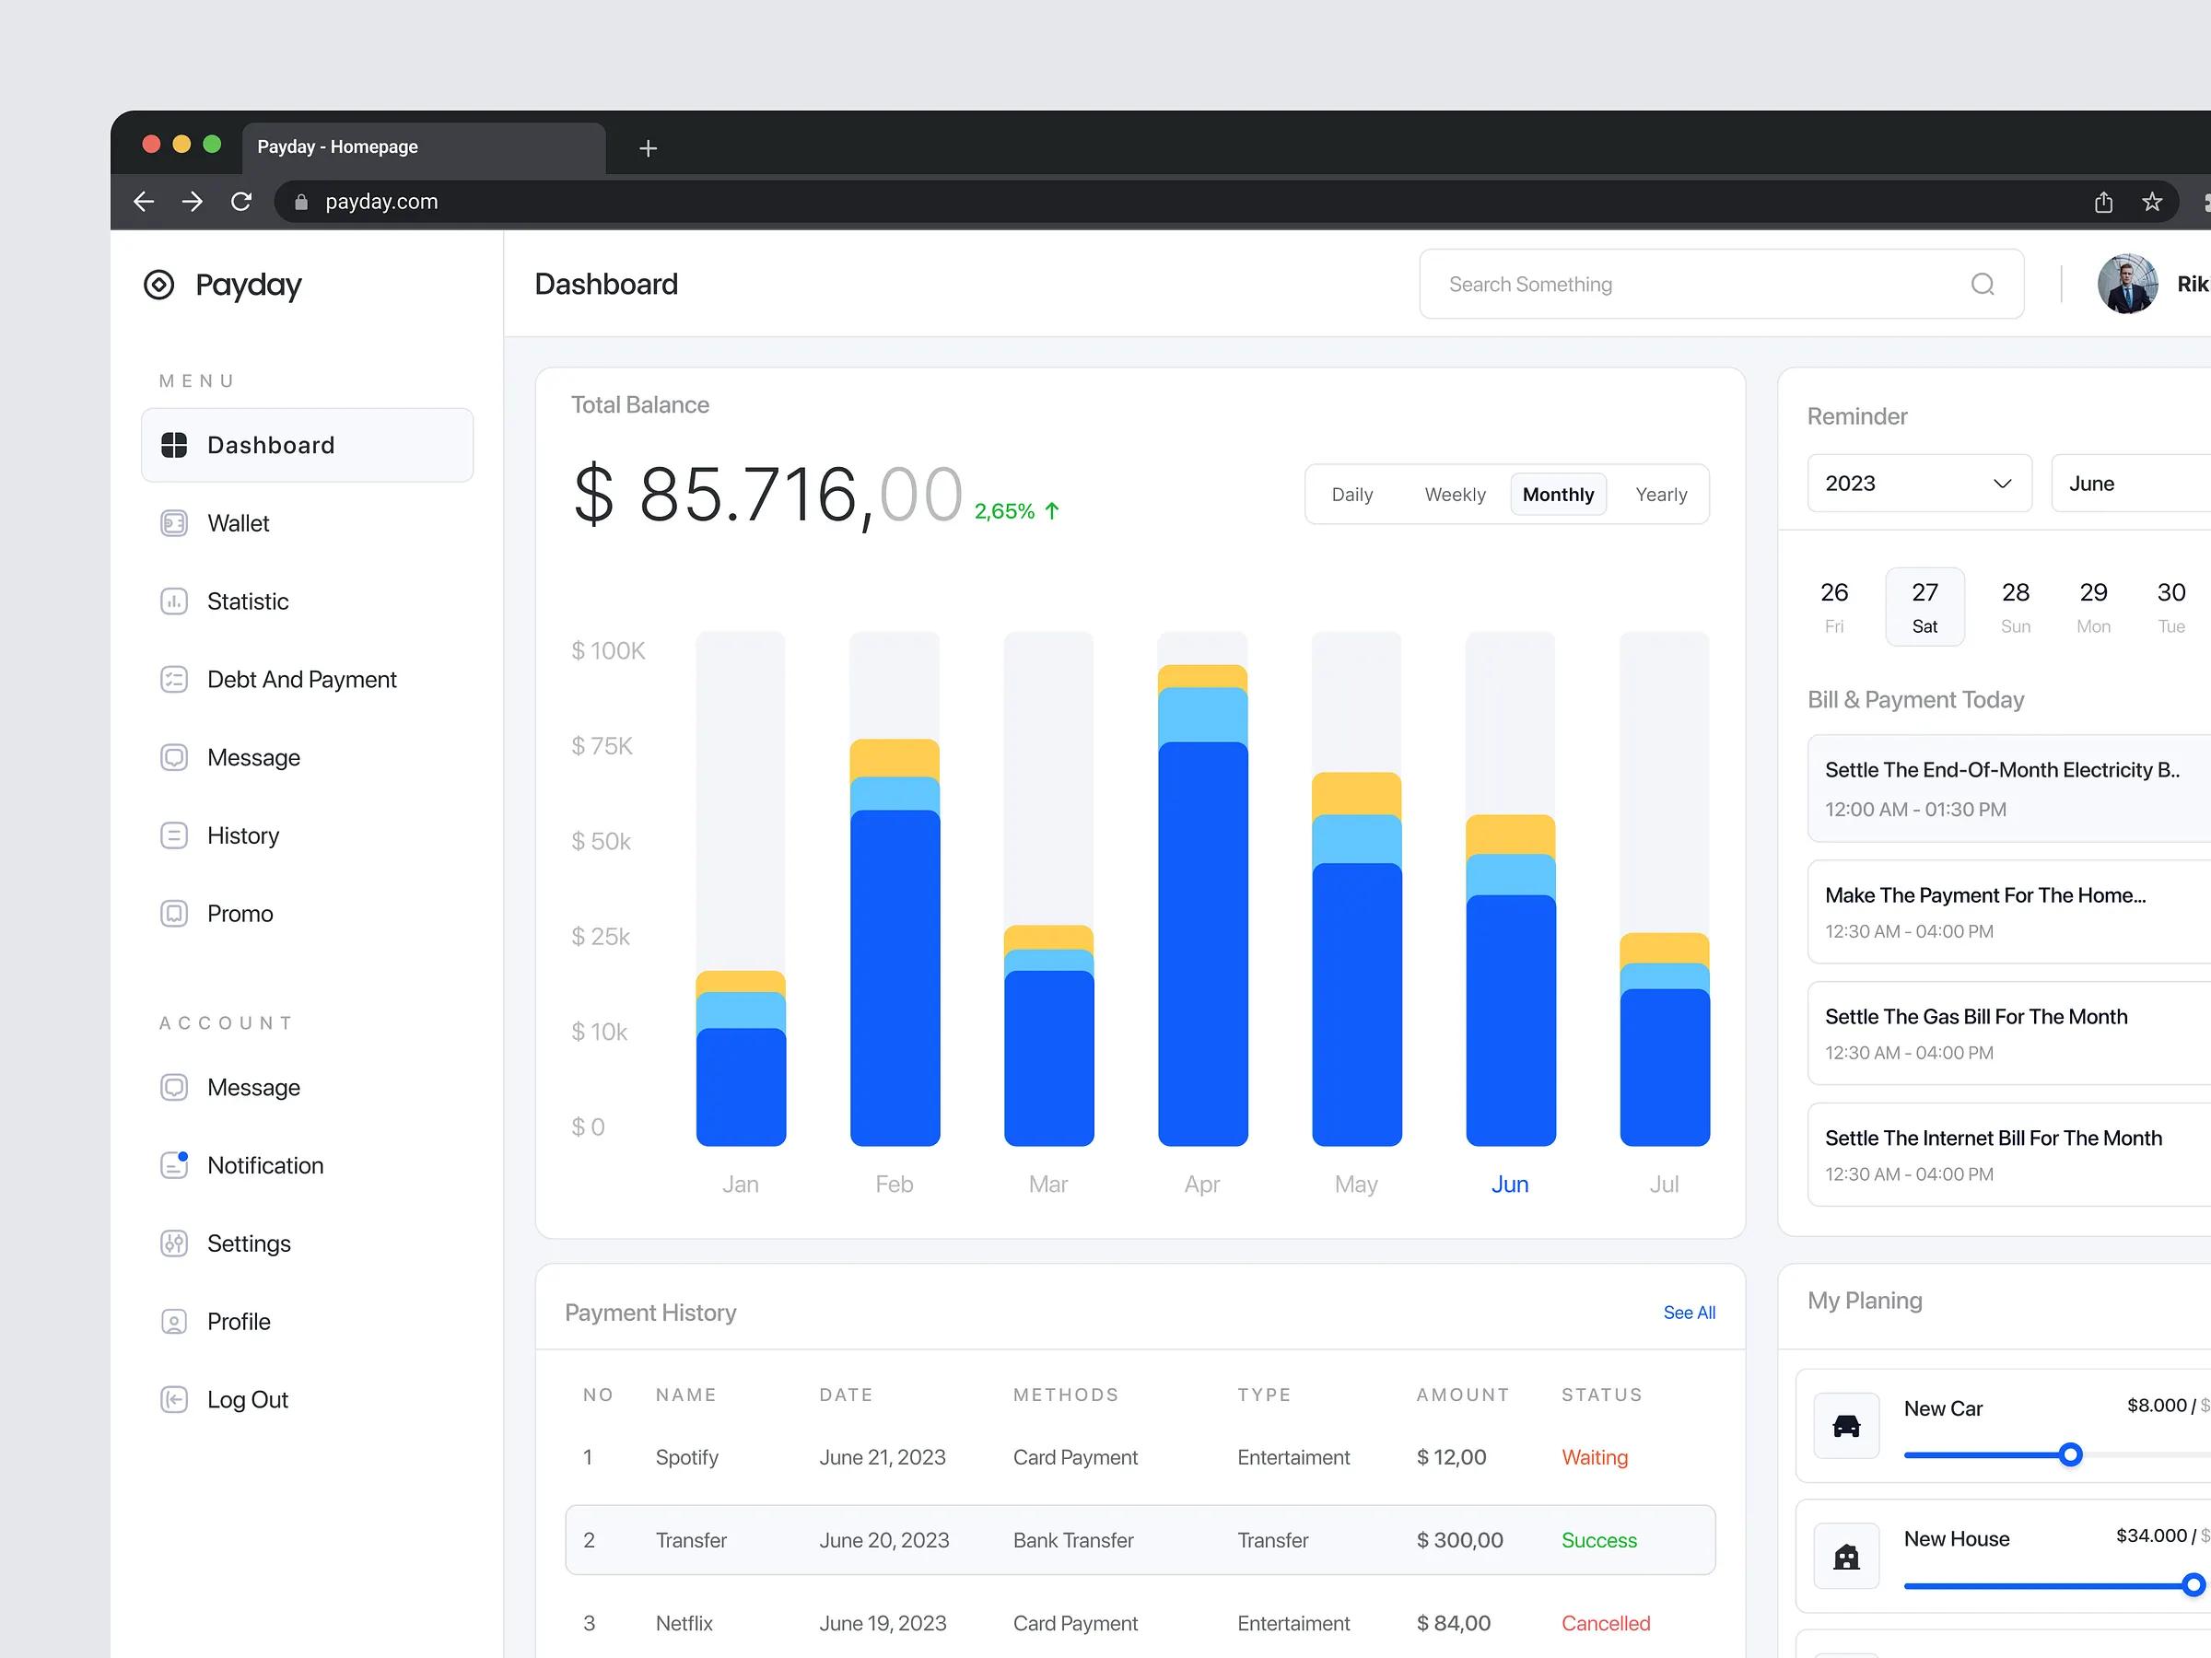This screenshot has height=1658, width=2211.
Task: Open Debt And Payment from sidebar icon
Action: coord(174,680)
